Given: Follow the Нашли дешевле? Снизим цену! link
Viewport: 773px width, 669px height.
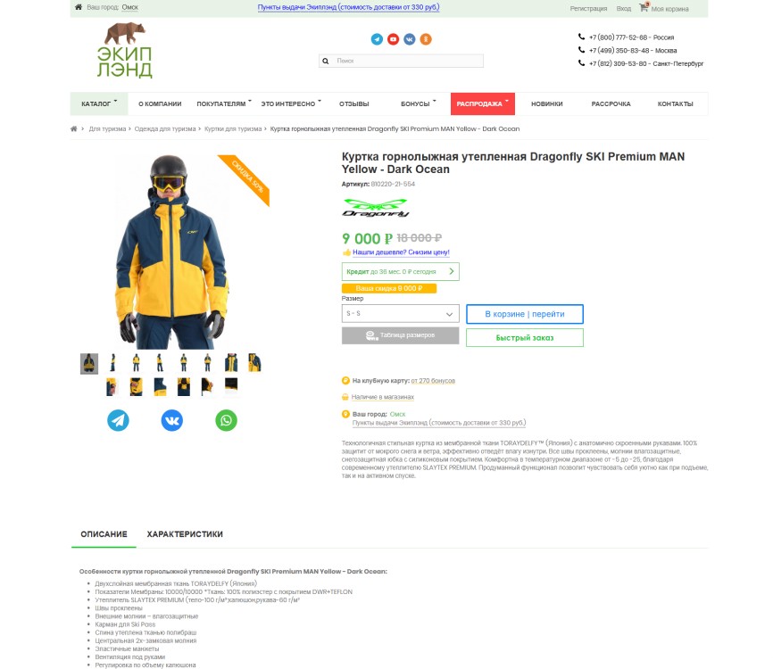Looking at the screenshot, I should (401, 252).
